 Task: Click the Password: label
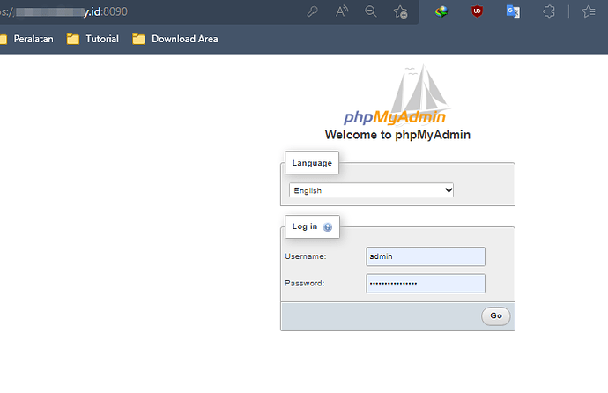click(304, 284)
